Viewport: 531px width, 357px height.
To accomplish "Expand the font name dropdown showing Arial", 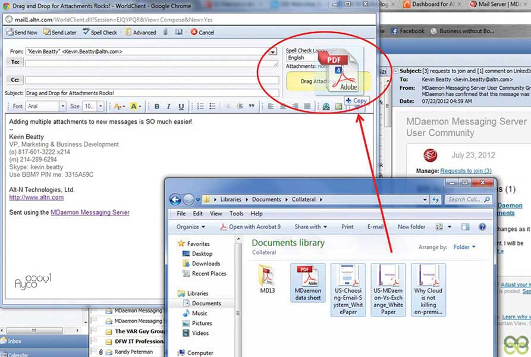I will click(62, 107).
